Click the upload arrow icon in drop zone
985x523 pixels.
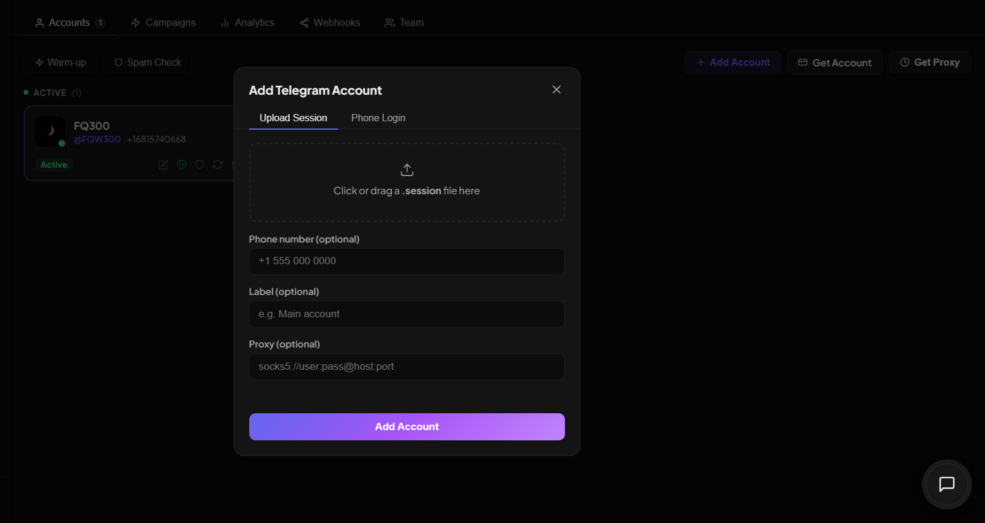click(x=407, y=170)
